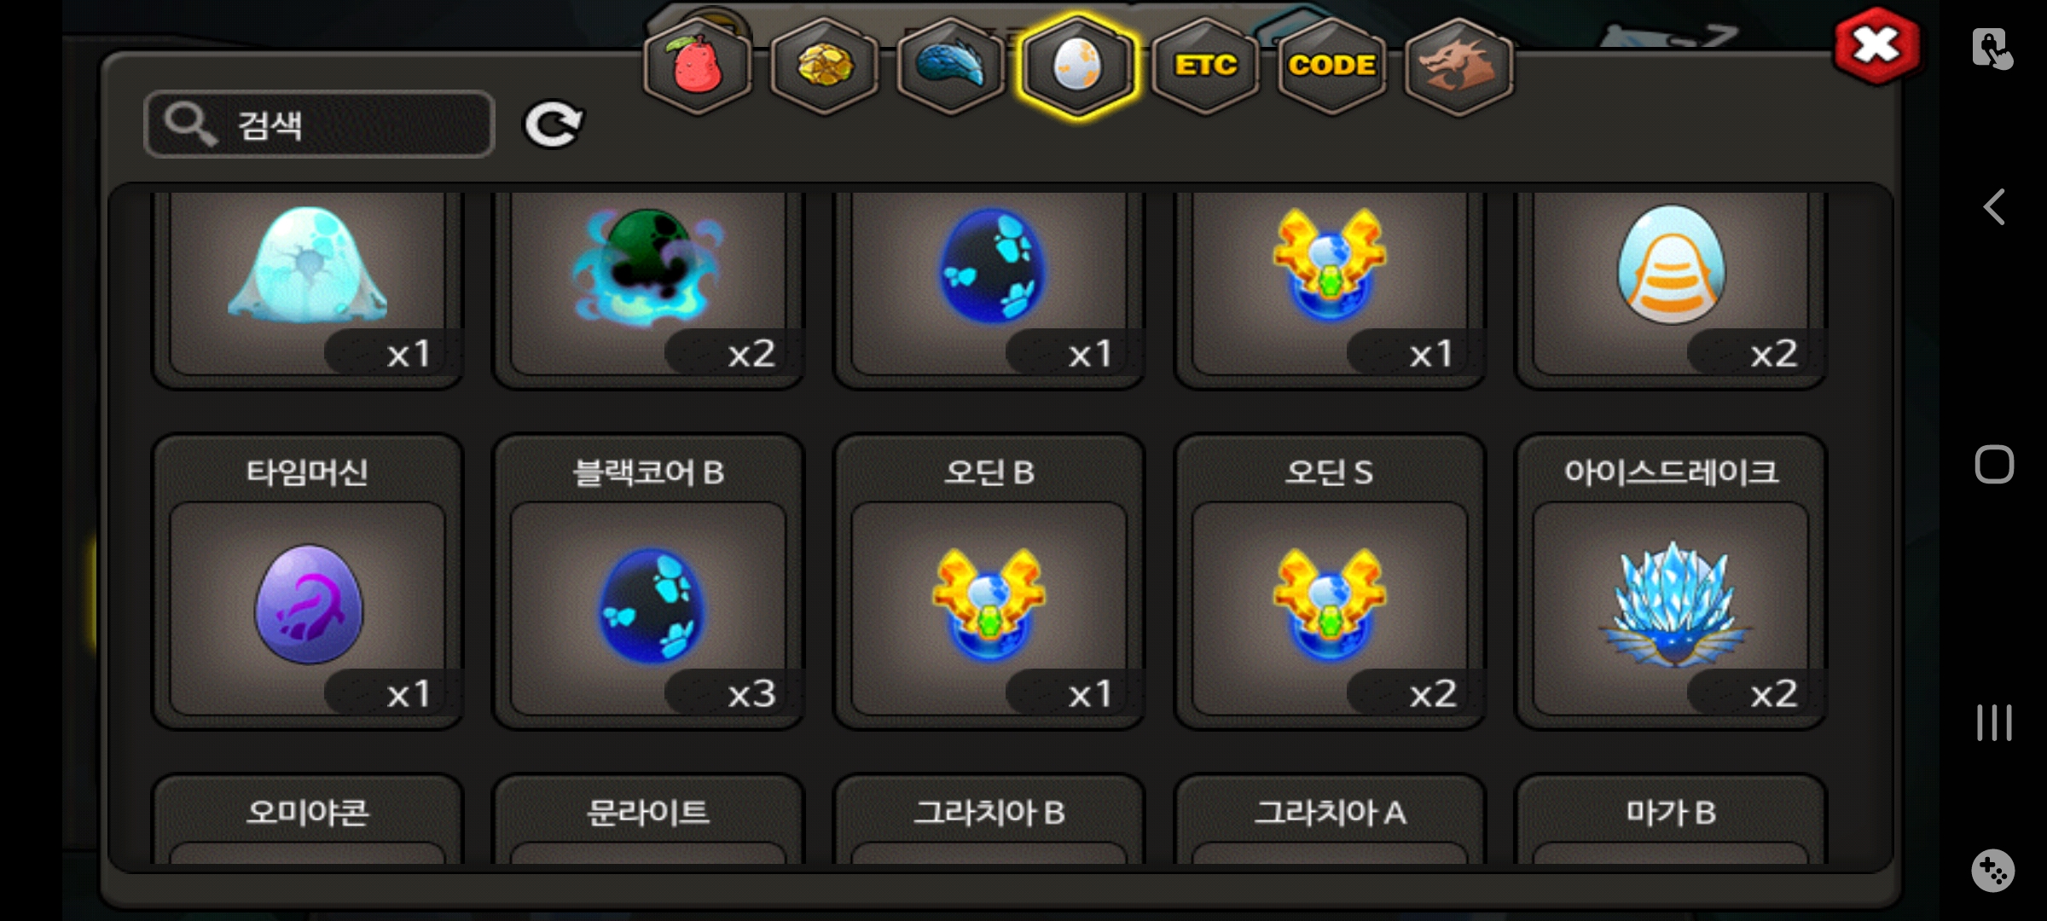The width and height of the screenshot is (2047, 921).
Task: Tap the Android back navigation arrow
Action: [x=1994, y=207]
